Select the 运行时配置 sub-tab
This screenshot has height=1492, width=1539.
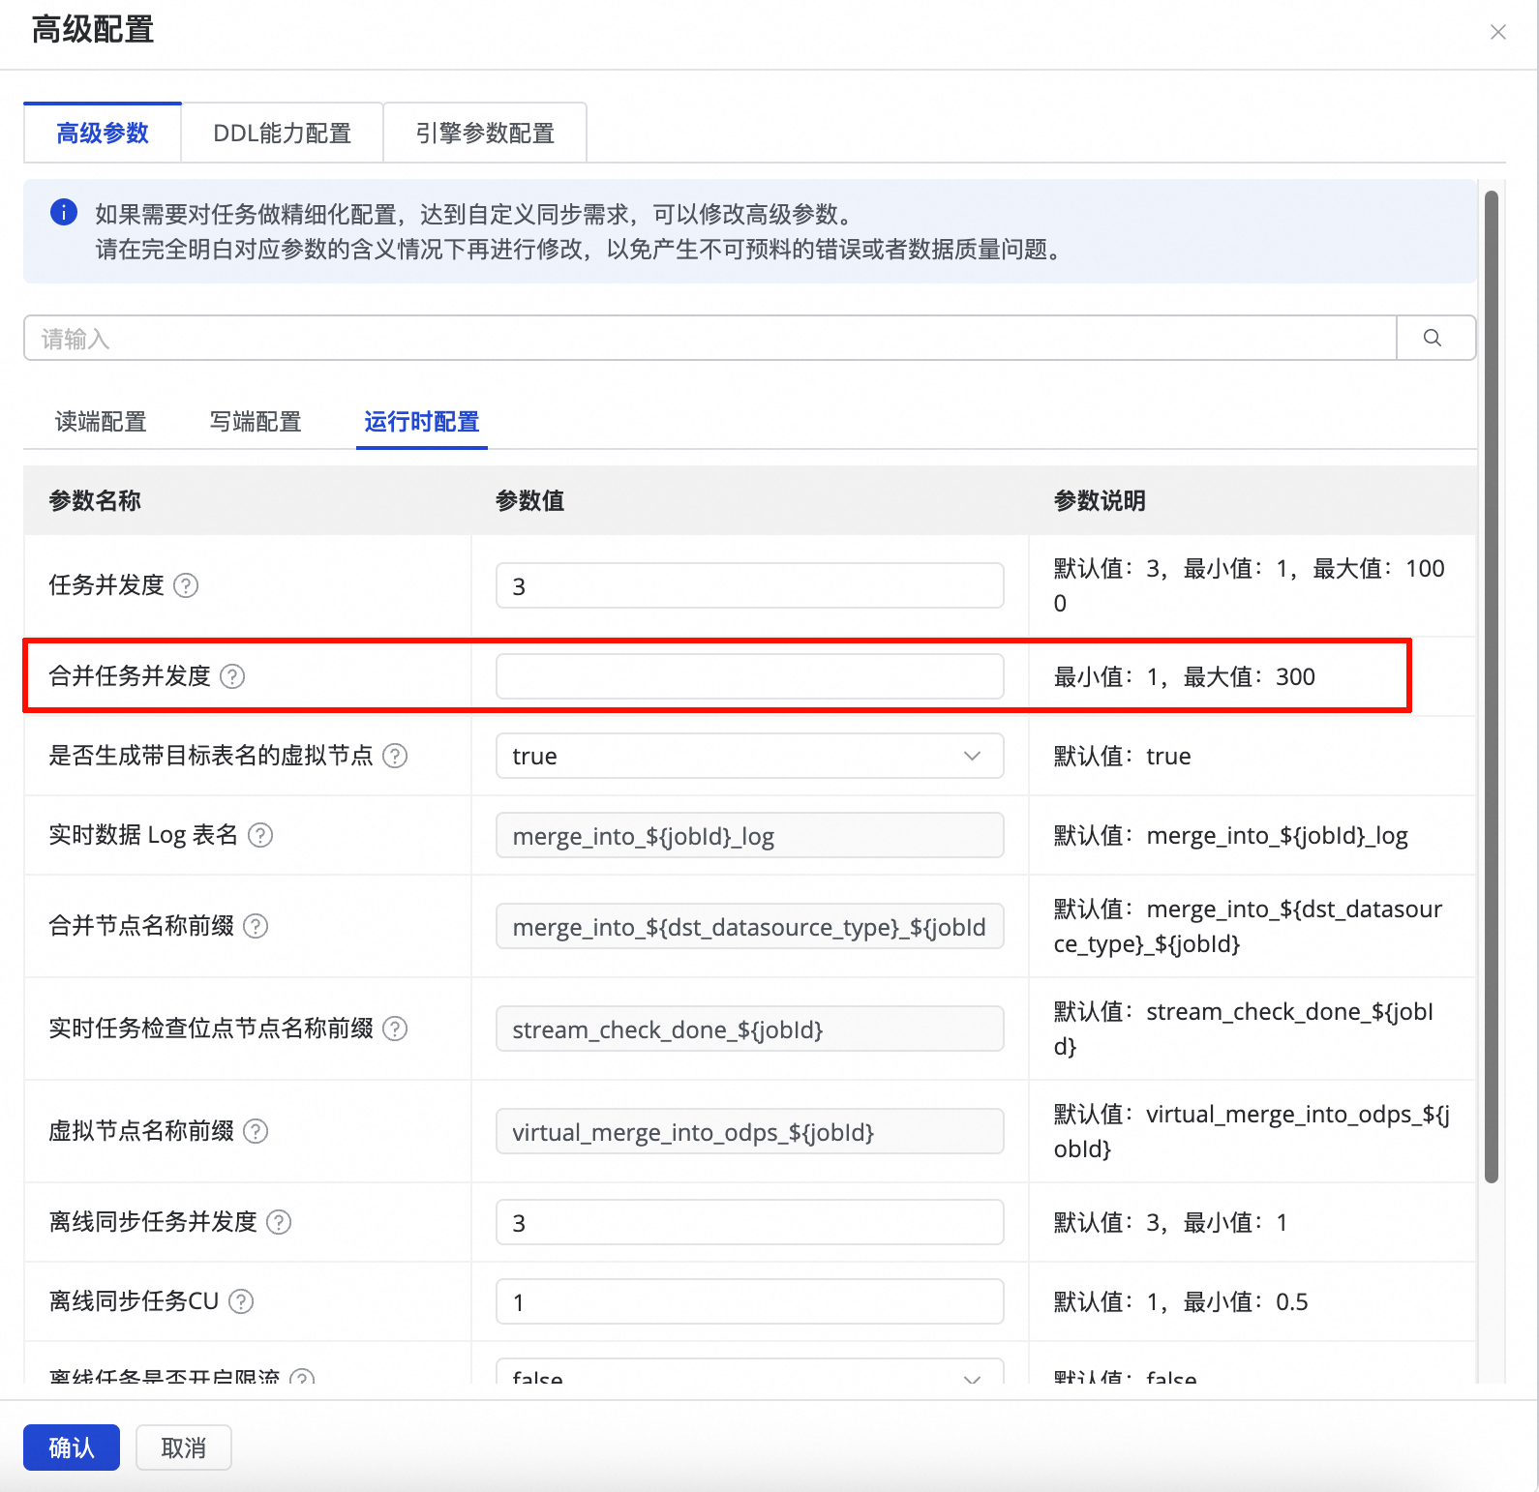pos(422,422)
